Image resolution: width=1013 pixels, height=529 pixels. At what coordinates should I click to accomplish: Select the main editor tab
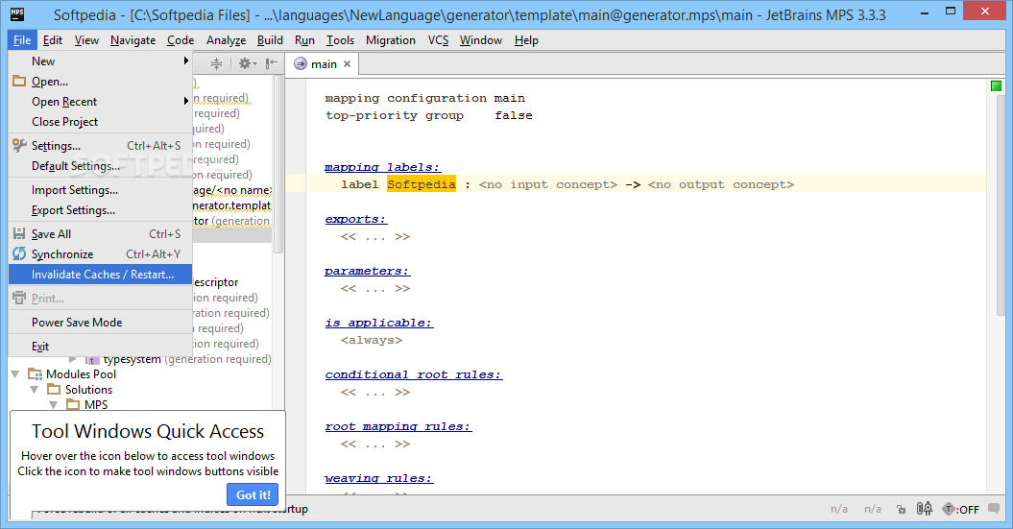[323, 64]
